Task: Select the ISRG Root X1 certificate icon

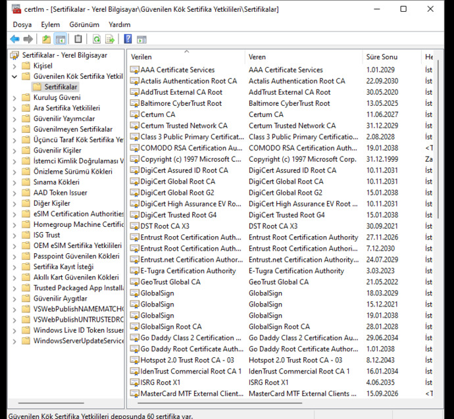Action: (x=134, y=383)
